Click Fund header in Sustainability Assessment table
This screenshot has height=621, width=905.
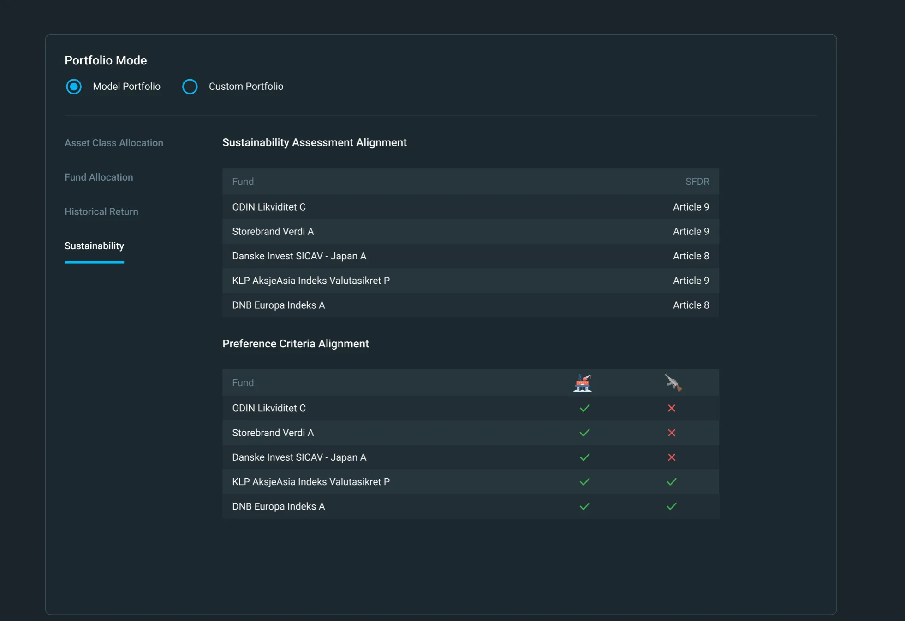[243, 182]
